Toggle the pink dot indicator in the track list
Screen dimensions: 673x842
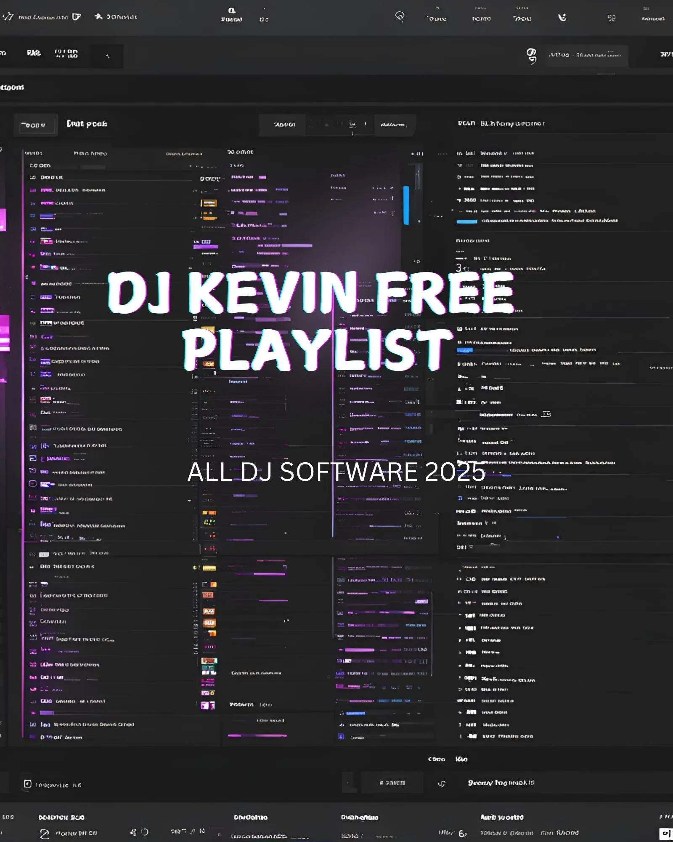click(x=33, y=267)
